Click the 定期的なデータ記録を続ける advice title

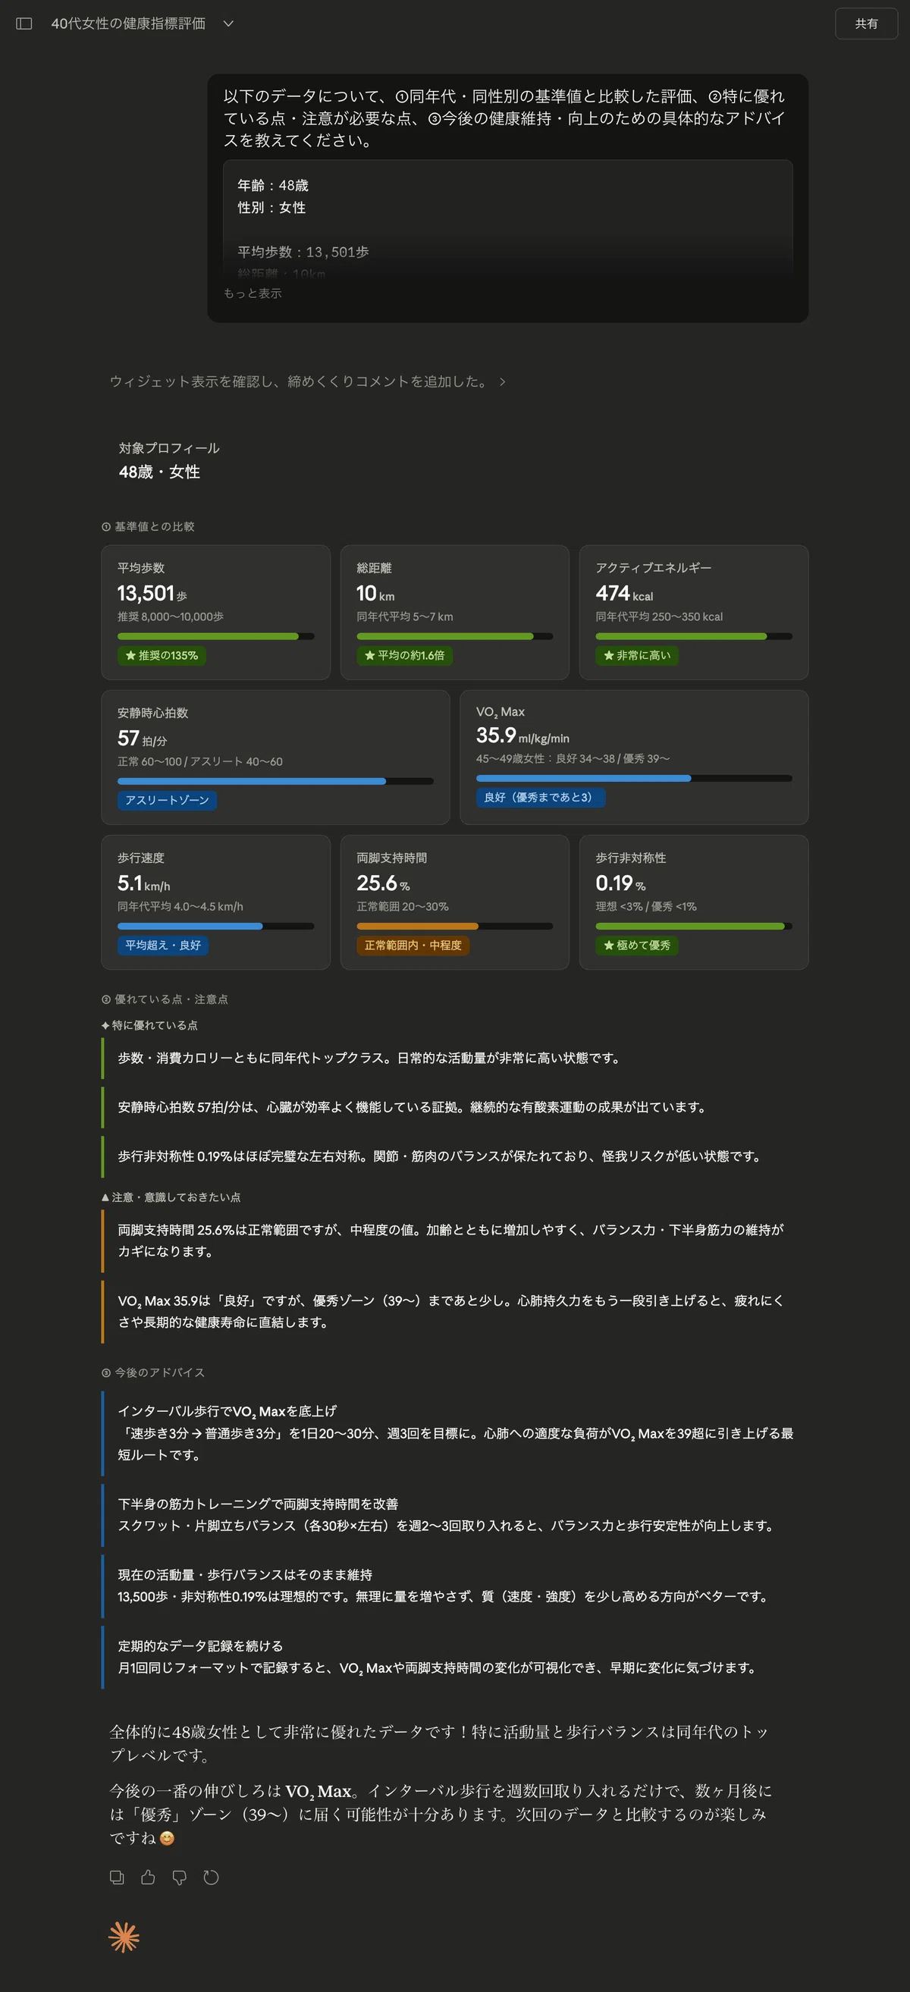200,1645
